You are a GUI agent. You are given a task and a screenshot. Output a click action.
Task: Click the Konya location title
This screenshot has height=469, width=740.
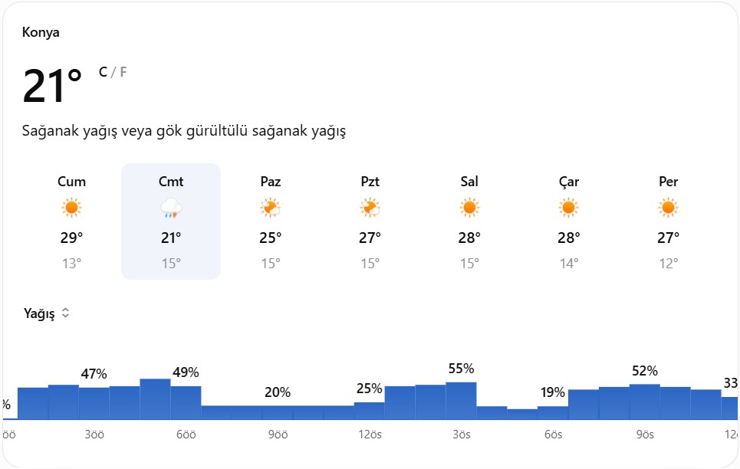pyautogui.click(x=41, y=32)
